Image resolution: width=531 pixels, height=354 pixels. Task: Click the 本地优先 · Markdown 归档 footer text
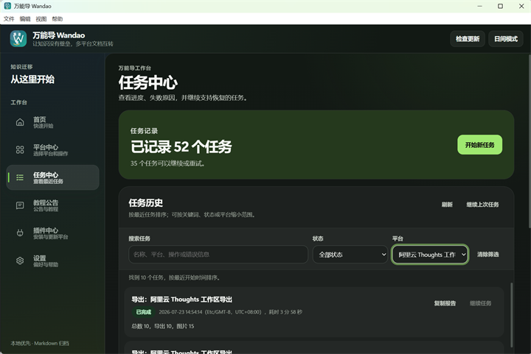coord(40,343)
